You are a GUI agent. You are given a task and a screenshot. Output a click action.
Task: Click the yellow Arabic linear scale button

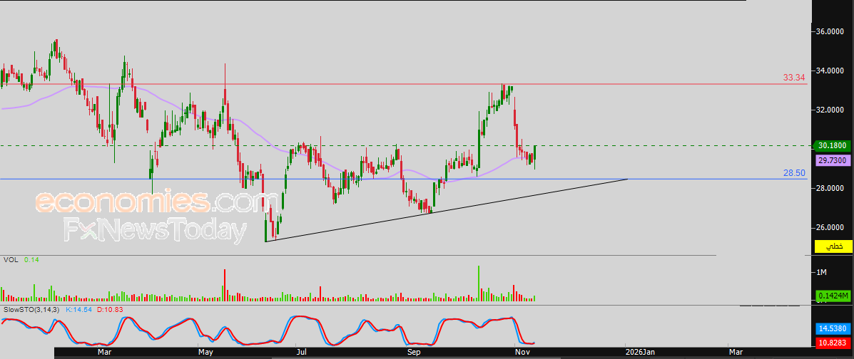(x=833, y=246)
